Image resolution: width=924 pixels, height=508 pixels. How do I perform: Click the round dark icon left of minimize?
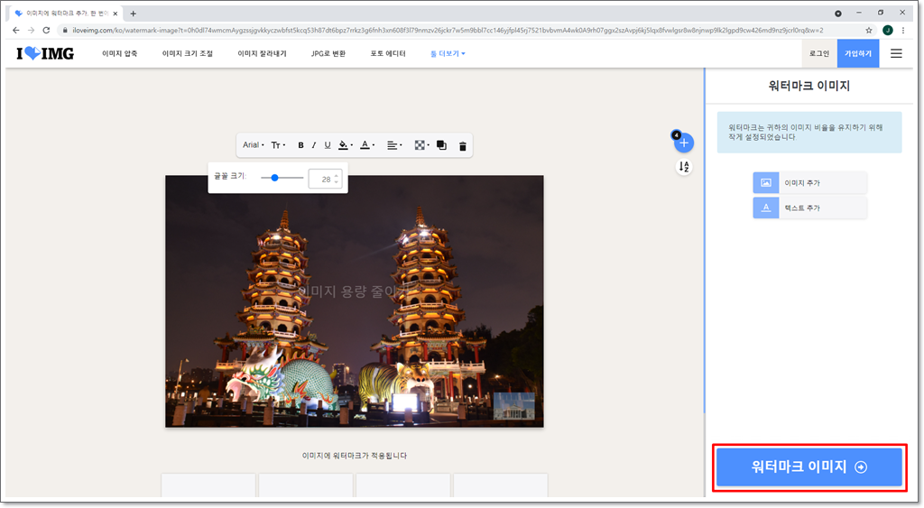click(x=838, y=13)
